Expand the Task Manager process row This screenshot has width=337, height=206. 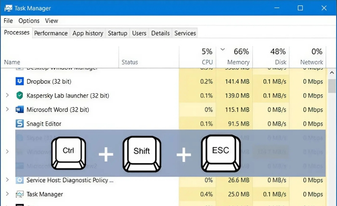click(7, 194)
